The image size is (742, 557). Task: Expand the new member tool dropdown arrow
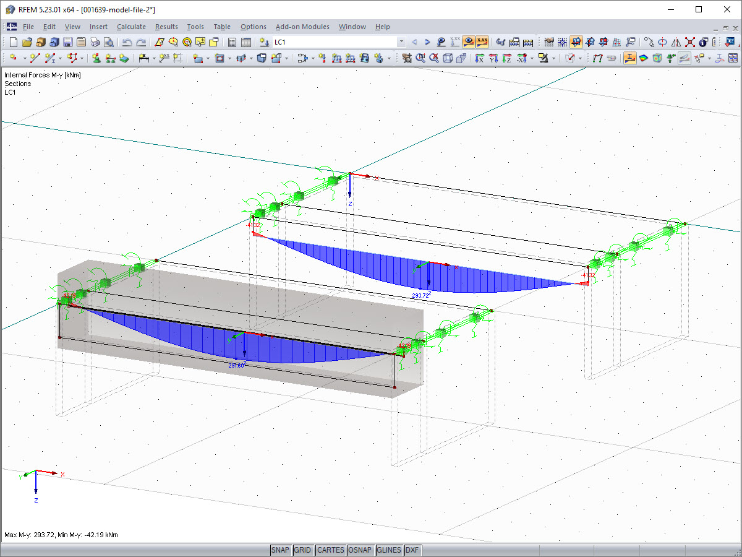59,58
